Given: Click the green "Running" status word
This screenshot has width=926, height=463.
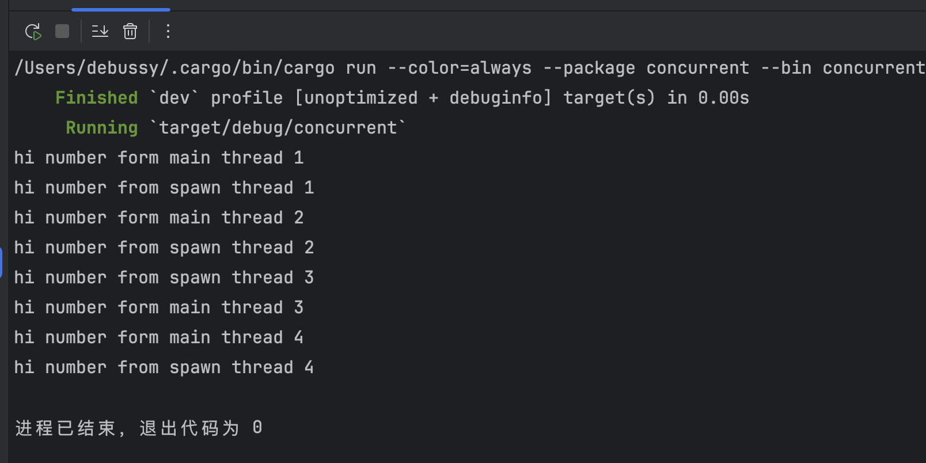Looking at the screenshot, I should tap(101, 128).
